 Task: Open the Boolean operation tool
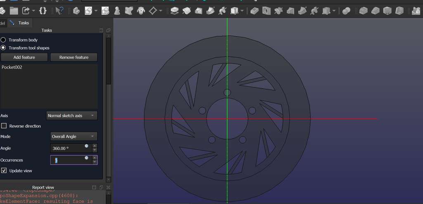(347, 11)
